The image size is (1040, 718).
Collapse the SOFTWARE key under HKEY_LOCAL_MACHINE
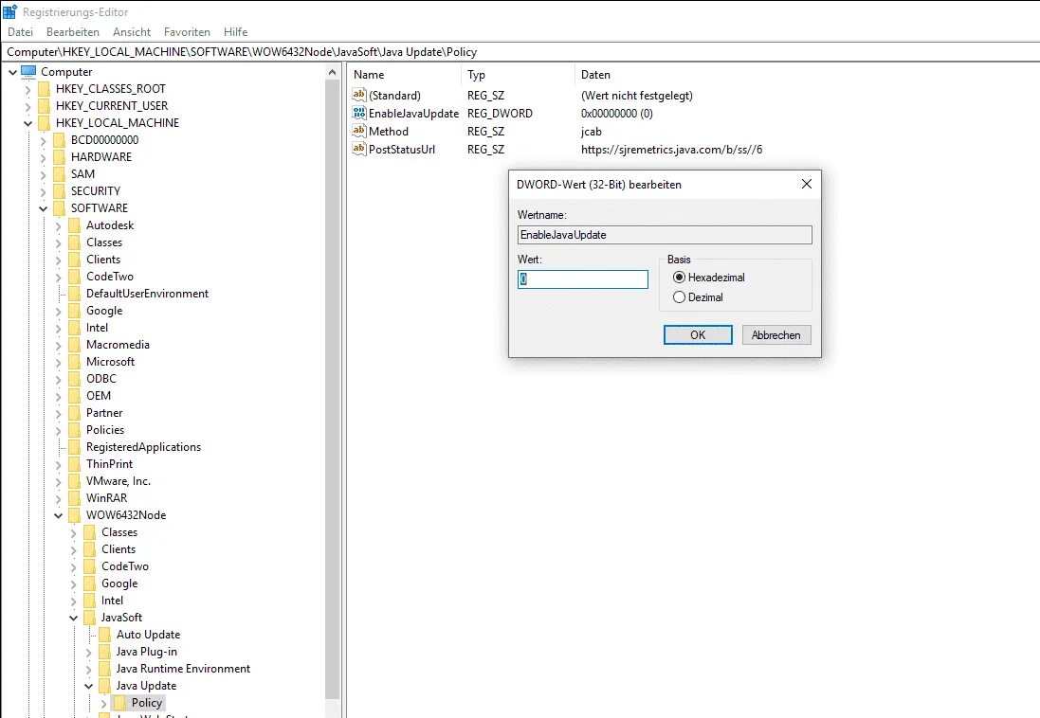coord(43,208)
